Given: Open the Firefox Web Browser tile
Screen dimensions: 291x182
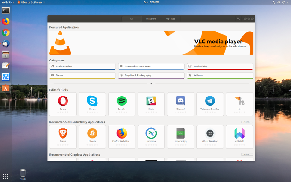Looking at the screenshot, I should coord(122,137).
